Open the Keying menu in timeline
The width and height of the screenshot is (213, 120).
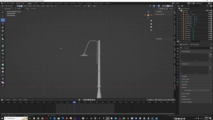15,100
